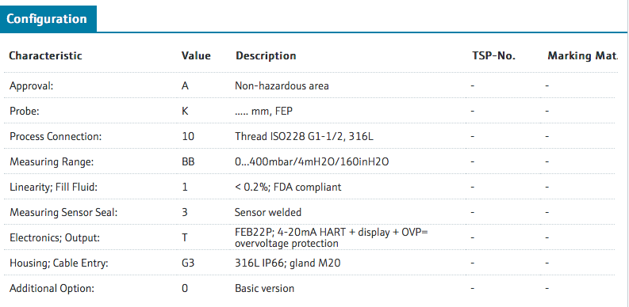629x307 pixels.
Task: Select the Basic version description
Action: (264, 288)
